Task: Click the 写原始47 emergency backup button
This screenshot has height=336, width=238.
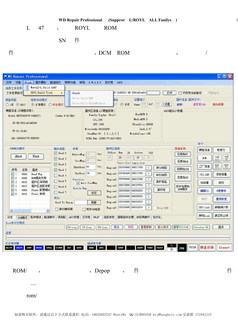Action: [183, 154]
